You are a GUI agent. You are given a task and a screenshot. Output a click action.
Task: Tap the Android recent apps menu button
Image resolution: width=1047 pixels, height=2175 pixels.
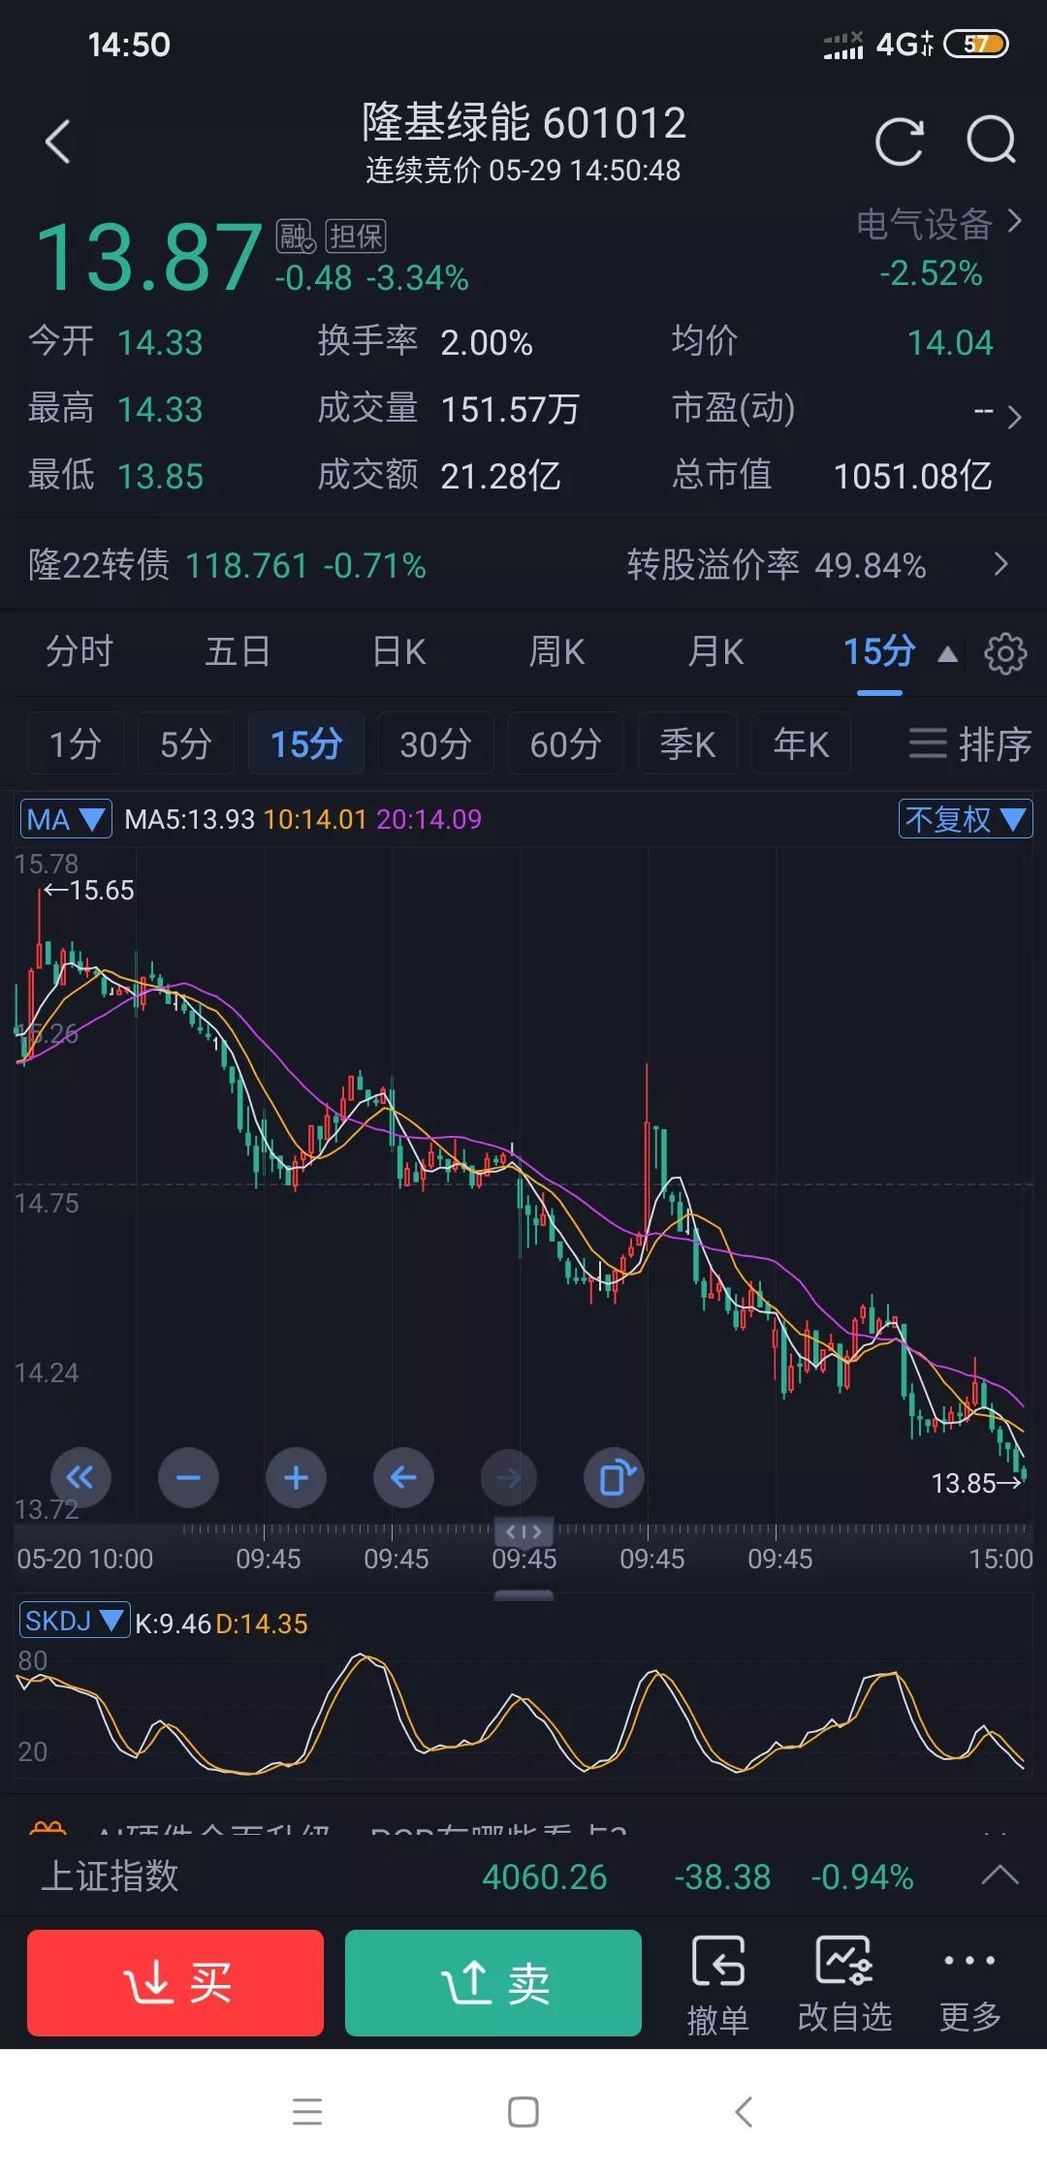pos(307,2112)
